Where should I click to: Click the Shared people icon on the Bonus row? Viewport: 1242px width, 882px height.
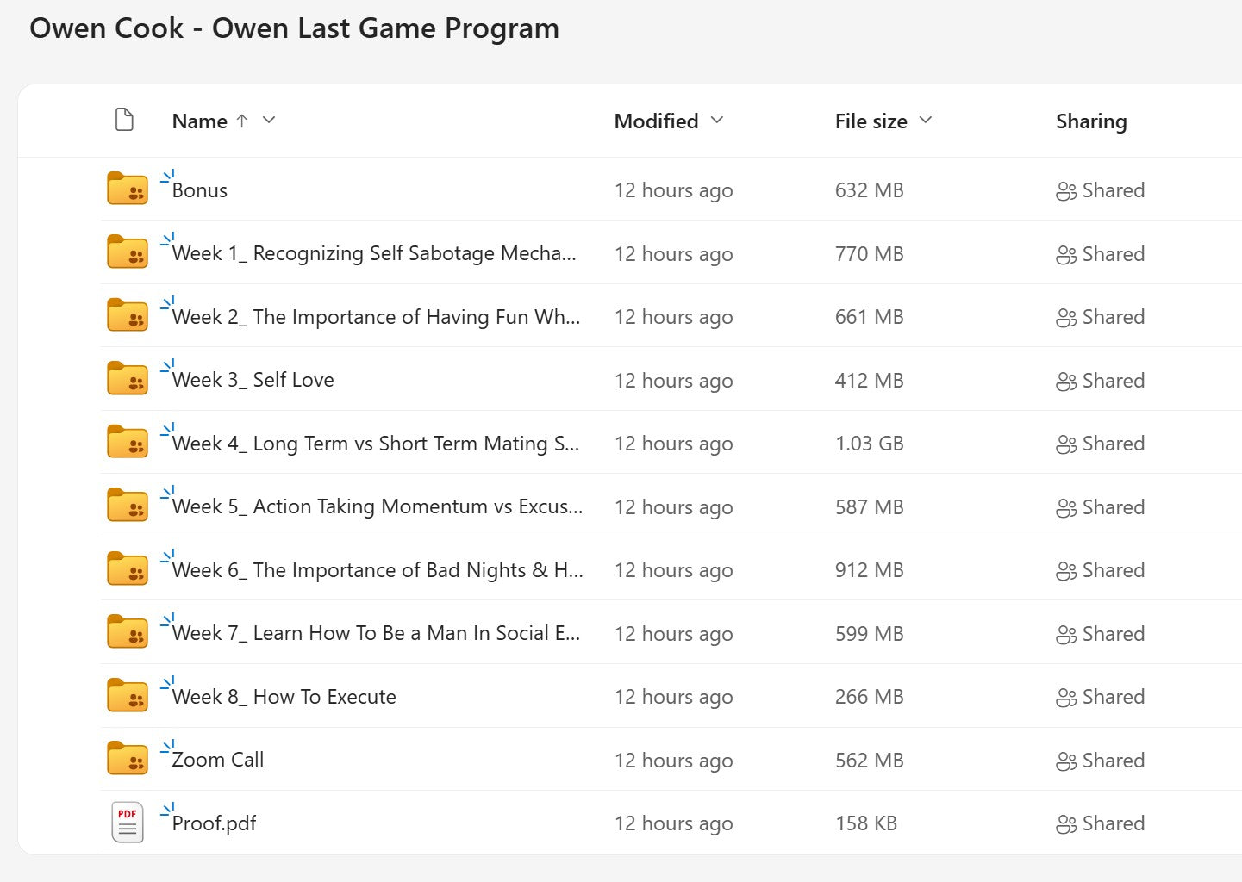pyautogui.click(x=1066, y=189)
